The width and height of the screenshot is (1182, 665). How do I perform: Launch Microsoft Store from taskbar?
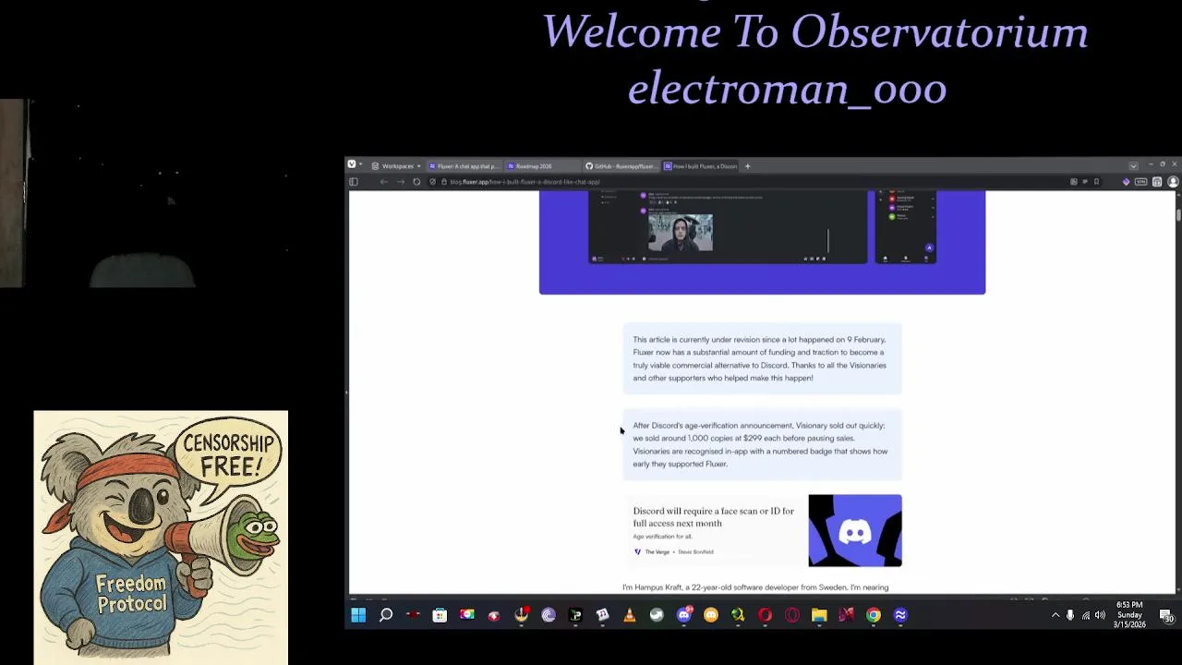[440, 615]
